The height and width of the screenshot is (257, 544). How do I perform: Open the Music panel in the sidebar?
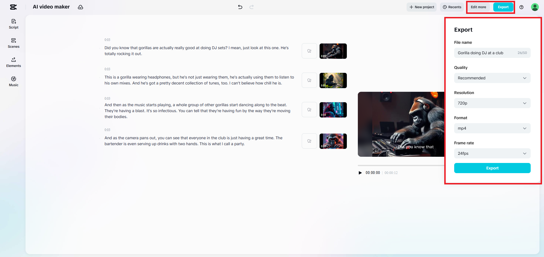13,81
